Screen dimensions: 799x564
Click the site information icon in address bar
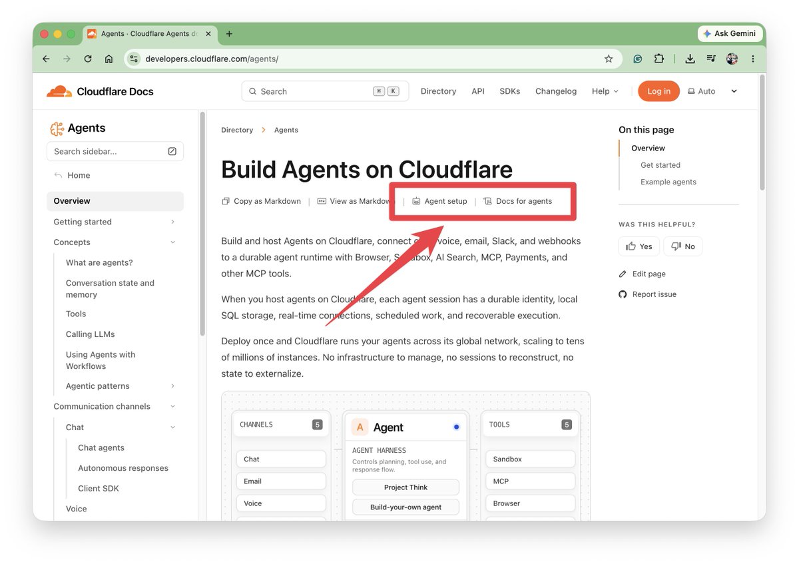click(133, 59)
